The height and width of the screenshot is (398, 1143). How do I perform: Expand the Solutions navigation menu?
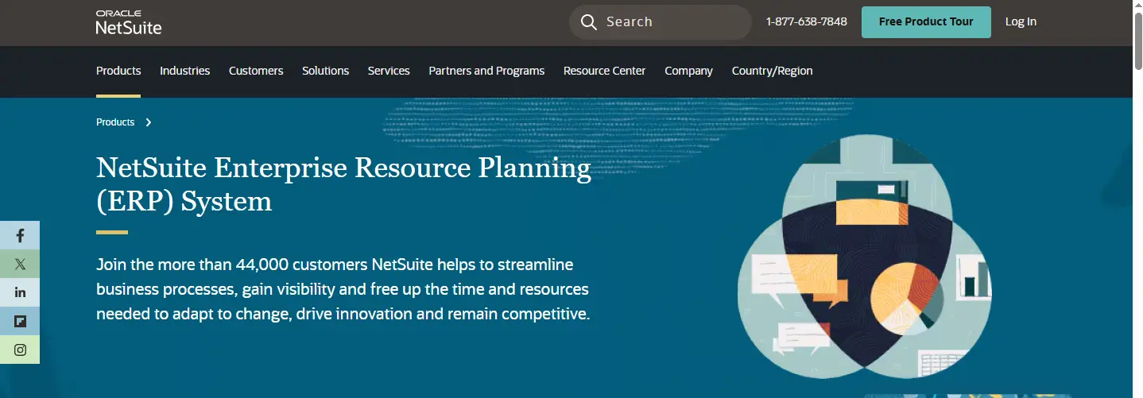pyautogui.click(x=325, y=71)
